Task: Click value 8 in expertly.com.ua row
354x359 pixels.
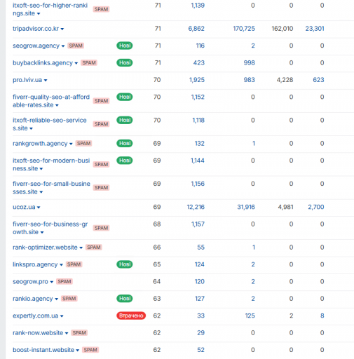Action: 322,316
